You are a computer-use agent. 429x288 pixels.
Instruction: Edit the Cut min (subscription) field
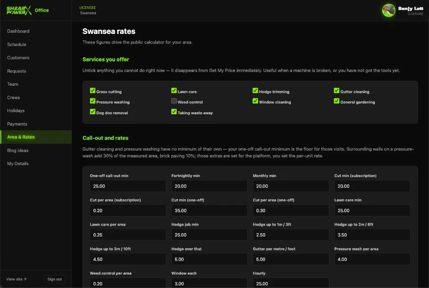372,186
